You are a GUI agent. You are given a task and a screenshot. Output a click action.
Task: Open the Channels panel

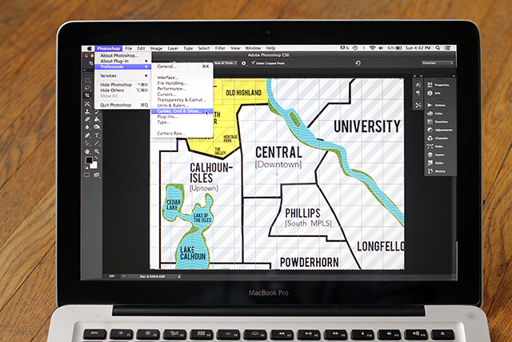[x=438, y=138]
